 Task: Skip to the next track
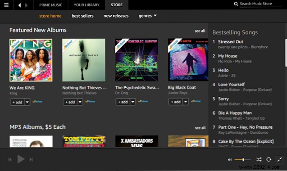31,159
